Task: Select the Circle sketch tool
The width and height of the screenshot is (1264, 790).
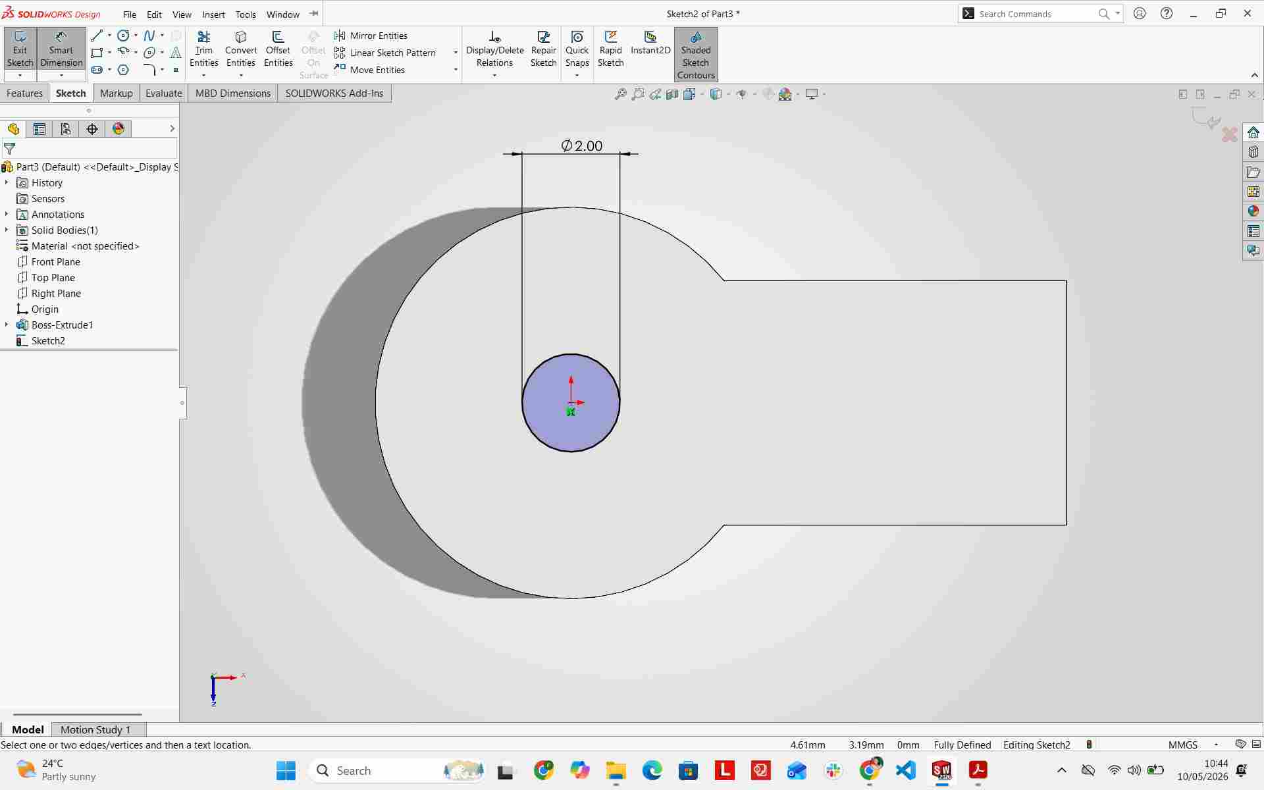Action: tap(123, 36)
